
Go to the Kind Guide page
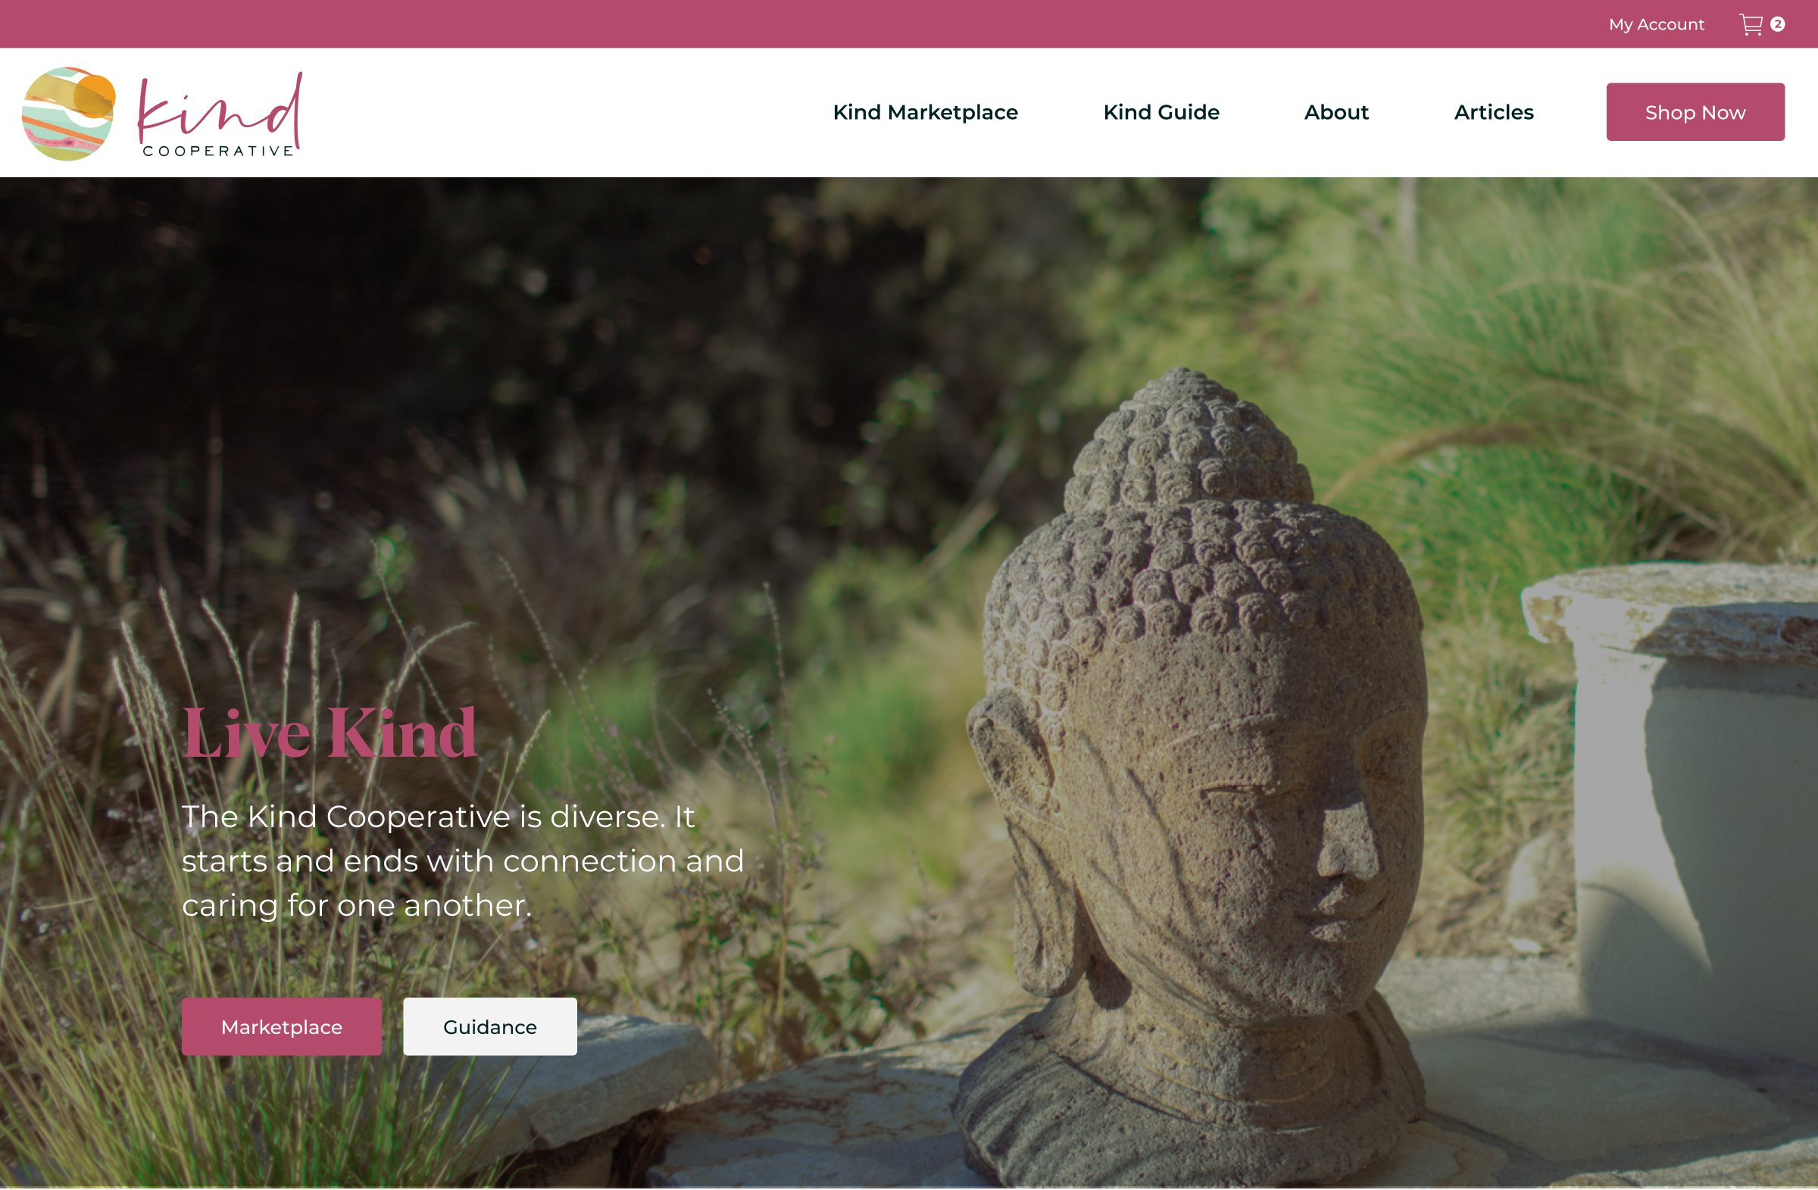pos(1161,112)
